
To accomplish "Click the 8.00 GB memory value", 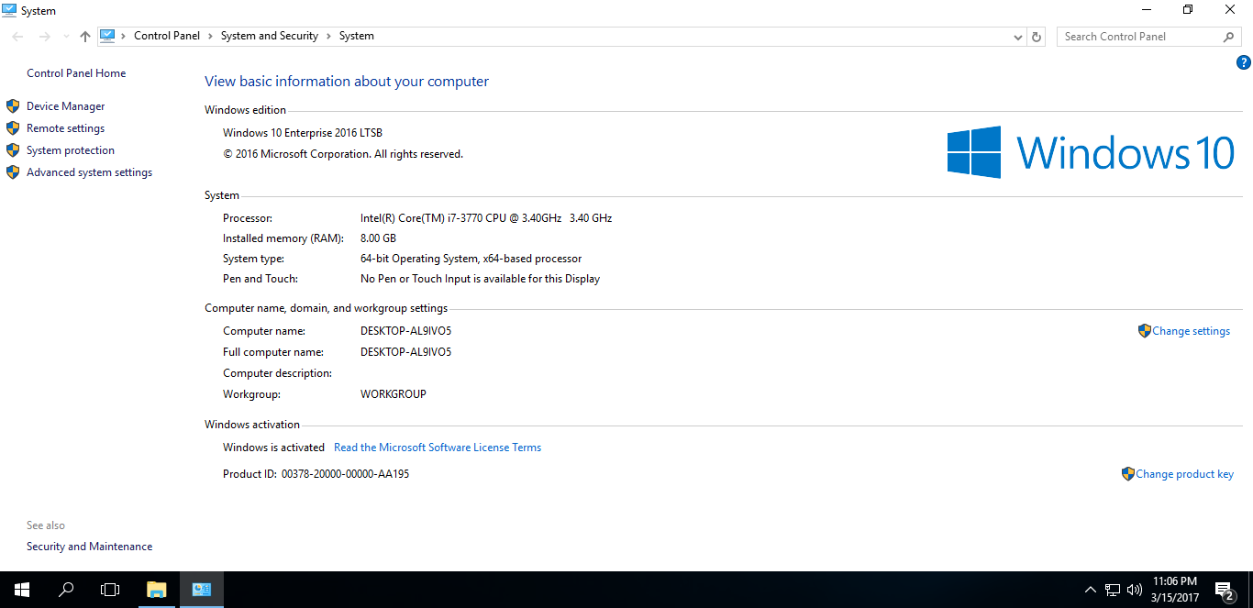I will pos(379,238).
